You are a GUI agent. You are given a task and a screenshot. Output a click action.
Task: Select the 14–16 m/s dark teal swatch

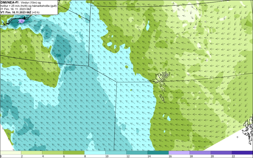click(158, 153)
